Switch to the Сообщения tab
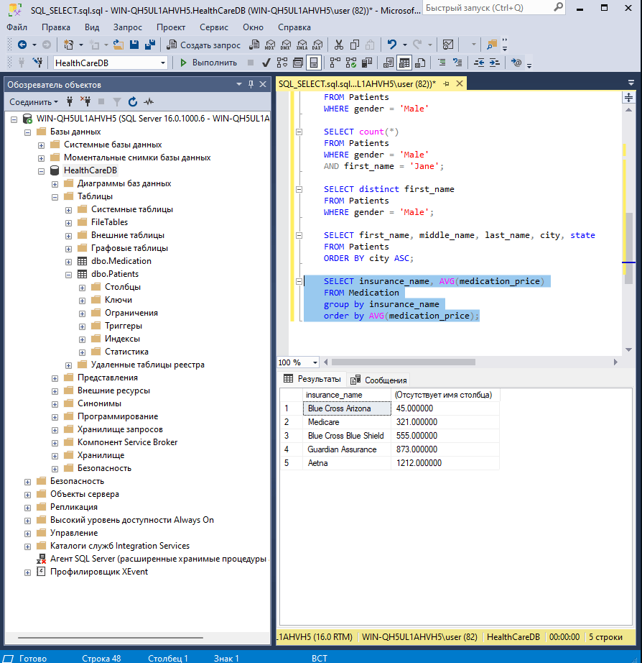This screenshot has height=663, width=642. click(x=379, y=380)
